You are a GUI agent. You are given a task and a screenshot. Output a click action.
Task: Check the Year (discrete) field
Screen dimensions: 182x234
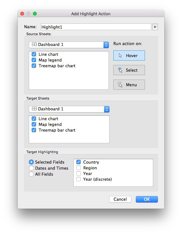[x=78, y=179]
